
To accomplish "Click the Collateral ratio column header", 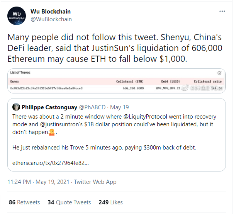I will click(208, 82).
